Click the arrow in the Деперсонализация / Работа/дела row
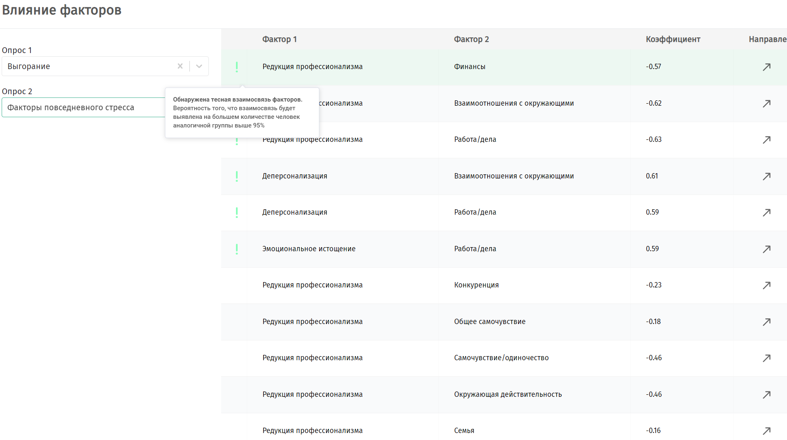This screenshot has width=787, height=440. tap(766, 213)
